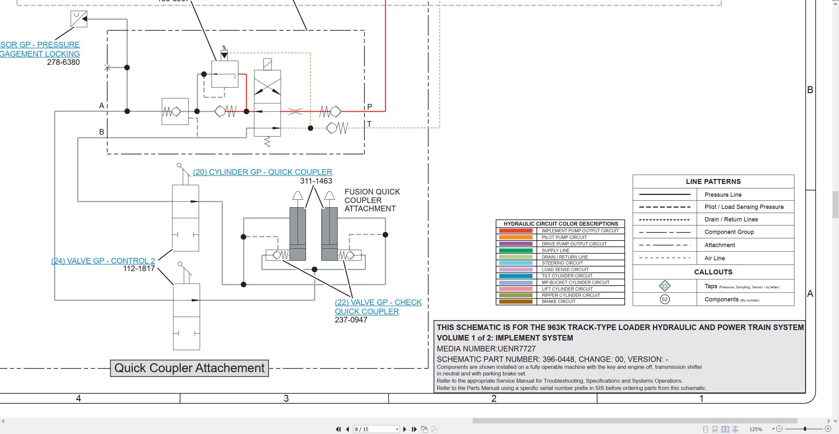Click the CALLOUTS heading

point(713,272)
